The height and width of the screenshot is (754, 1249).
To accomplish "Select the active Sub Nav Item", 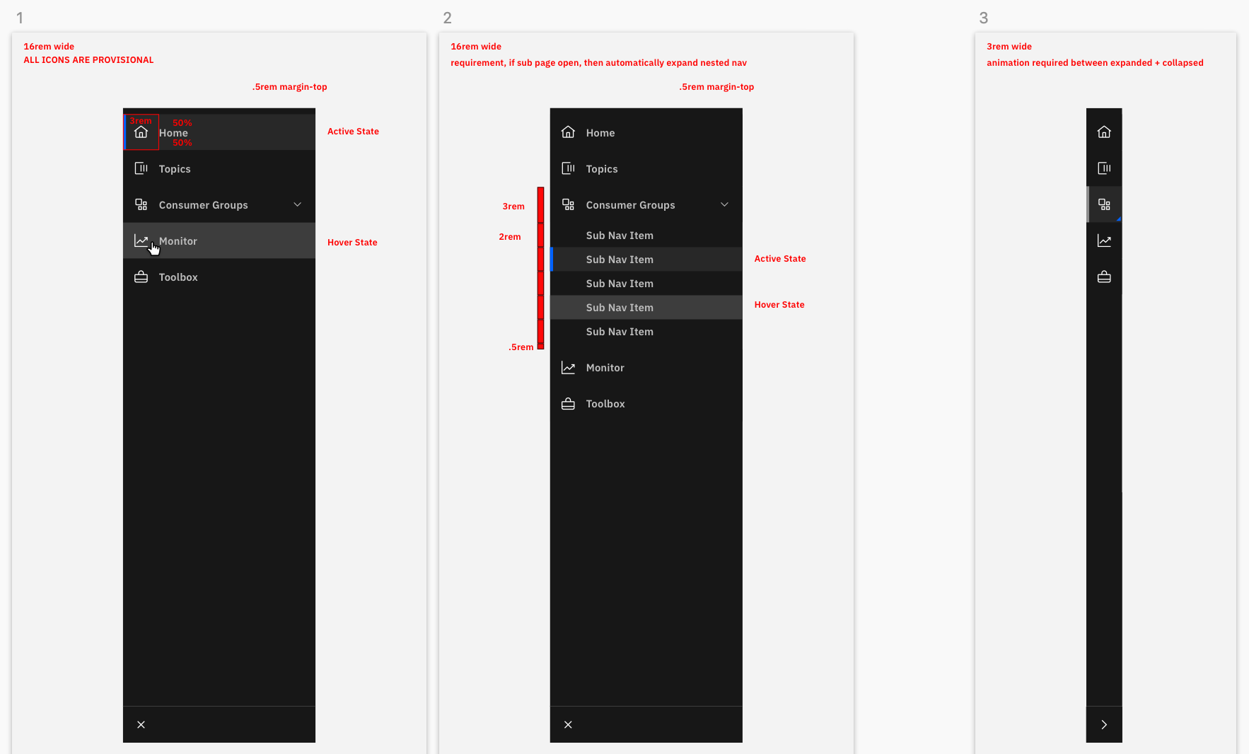I will point(620,259).
